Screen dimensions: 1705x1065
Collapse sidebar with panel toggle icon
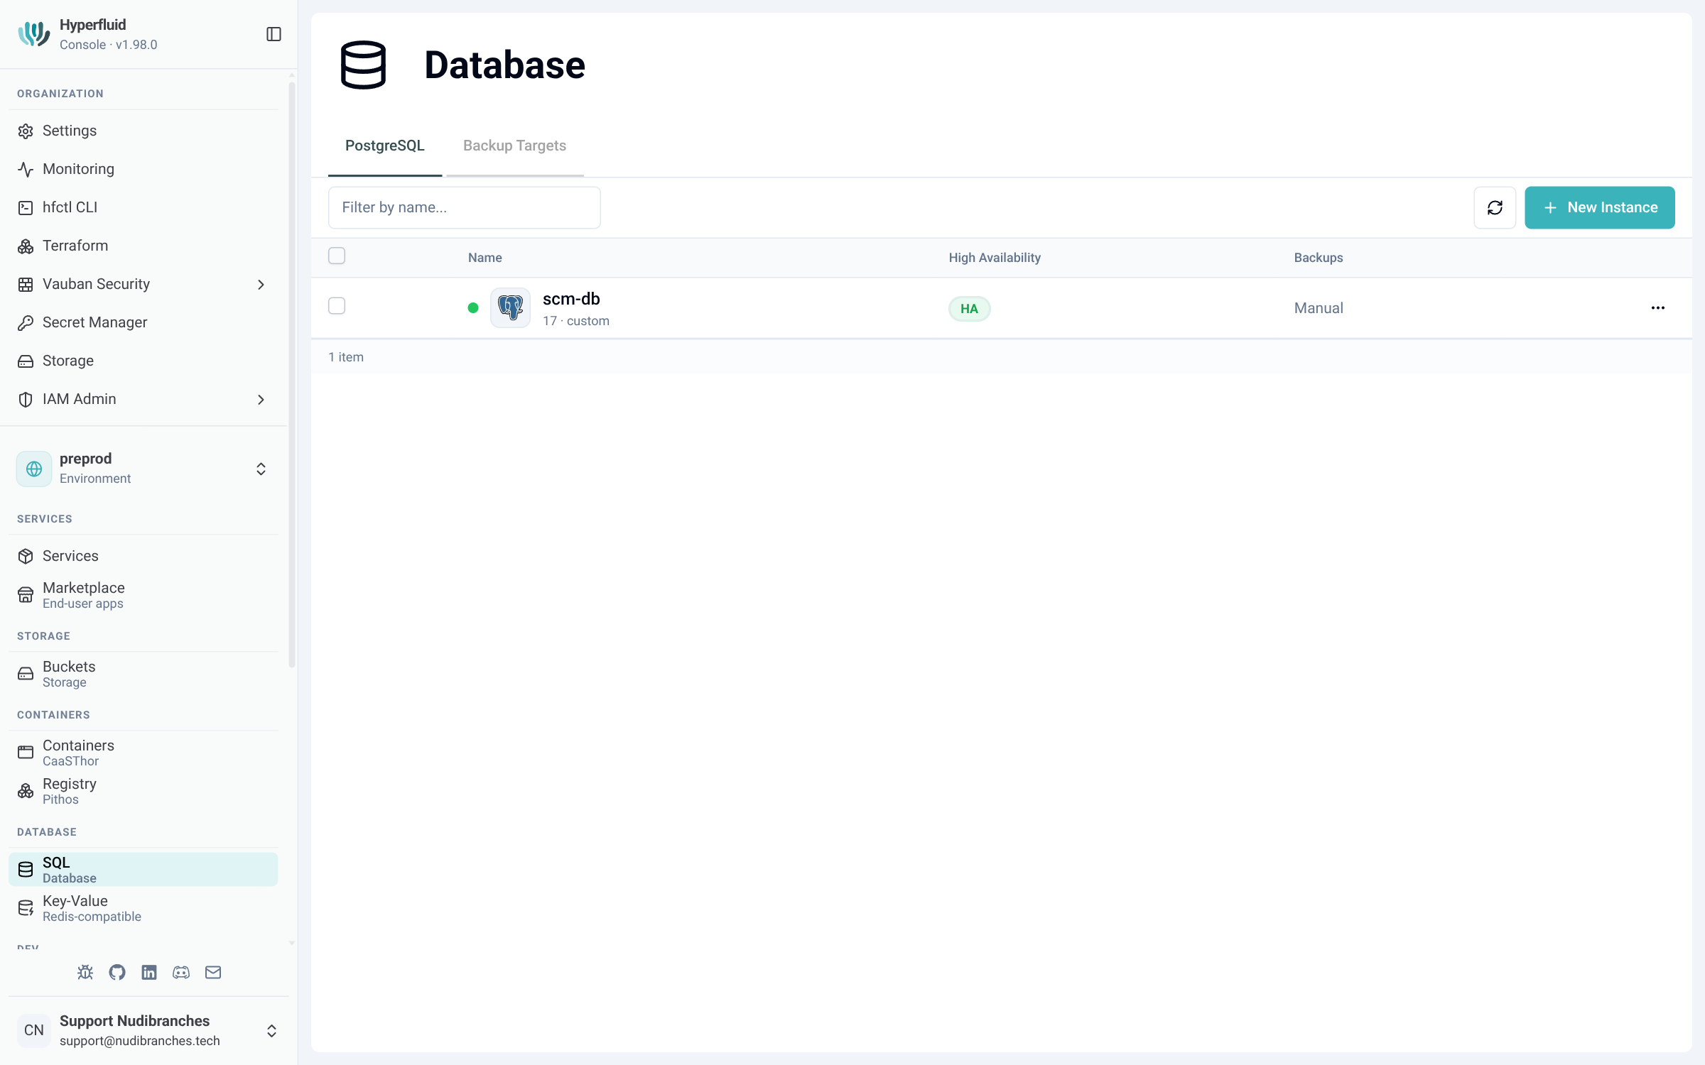click(x=274, y=34)
